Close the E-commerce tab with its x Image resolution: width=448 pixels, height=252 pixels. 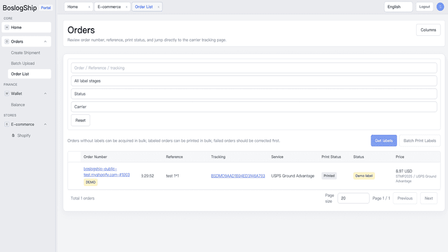[127, 7]
